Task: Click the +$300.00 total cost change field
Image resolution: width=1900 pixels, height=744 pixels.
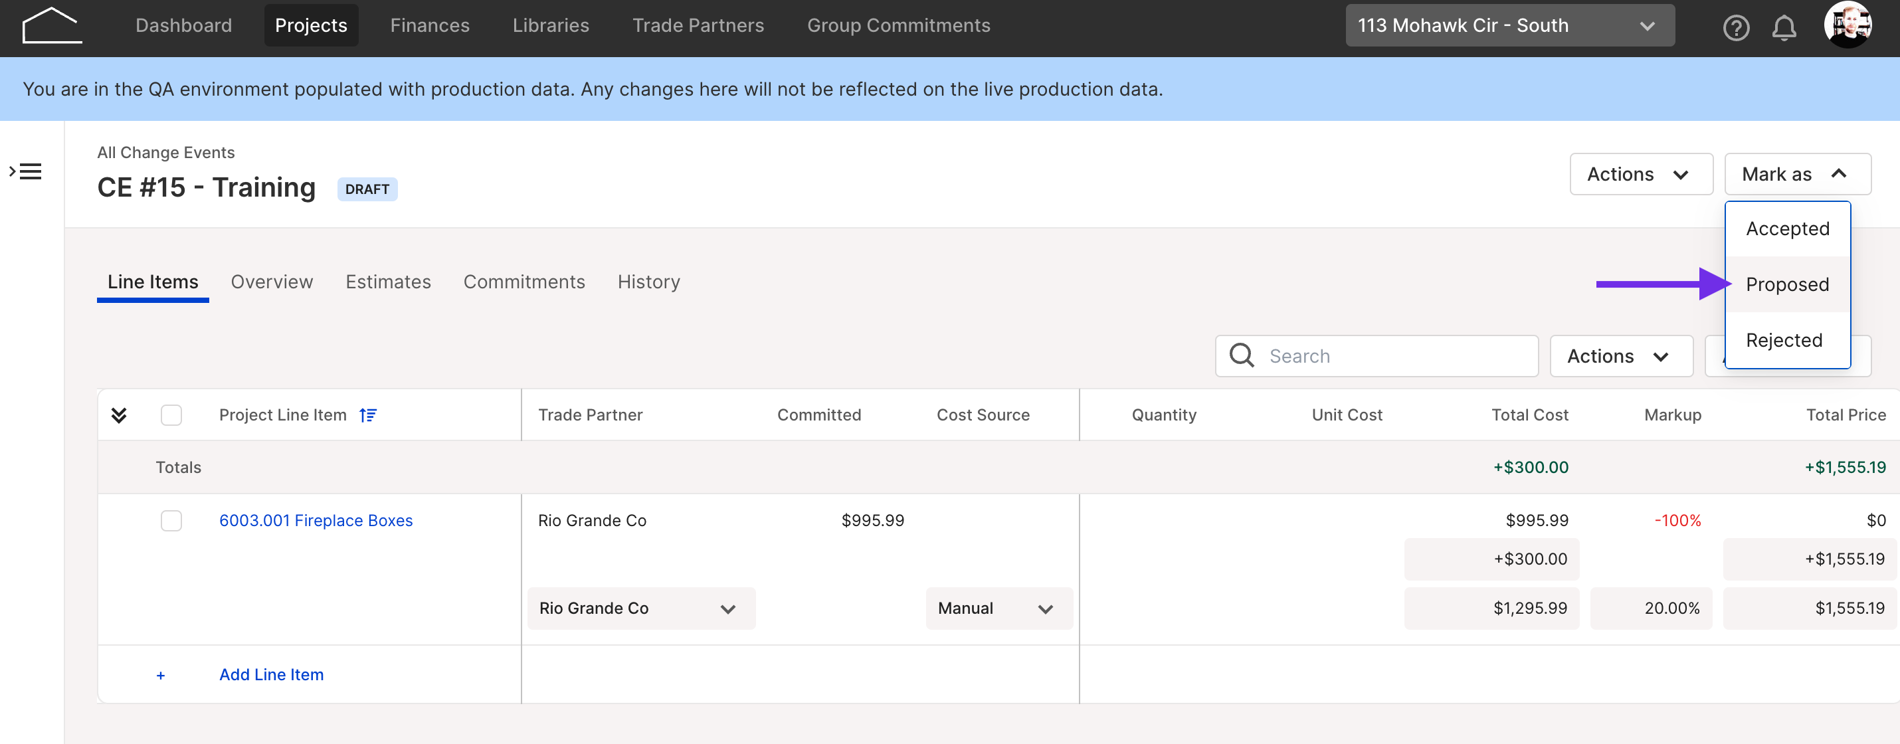Action: pyautogui.click(x=1491, y=559)
